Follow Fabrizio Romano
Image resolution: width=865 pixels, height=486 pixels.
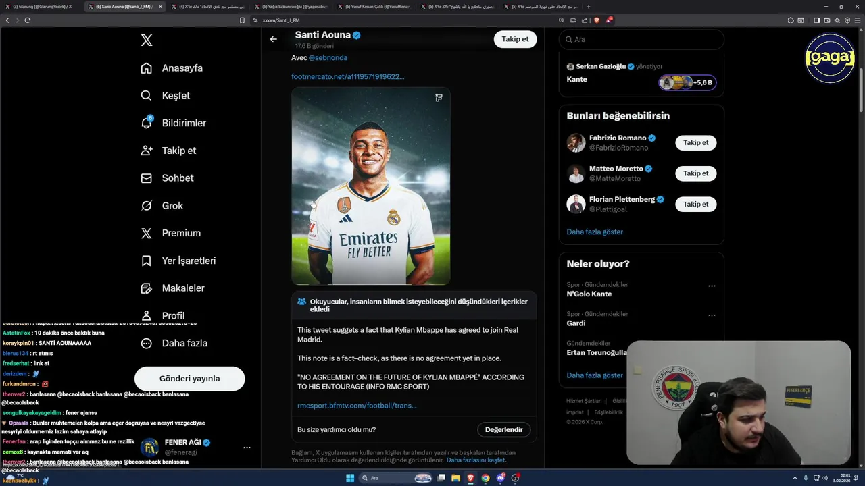click(x=695, y=143)
